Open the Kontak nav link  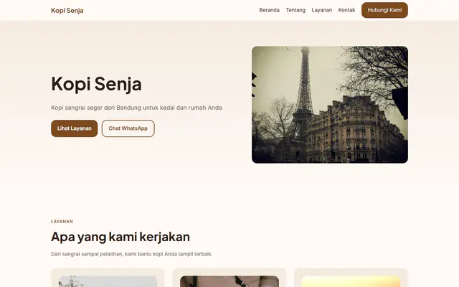[x=346, y=10]
